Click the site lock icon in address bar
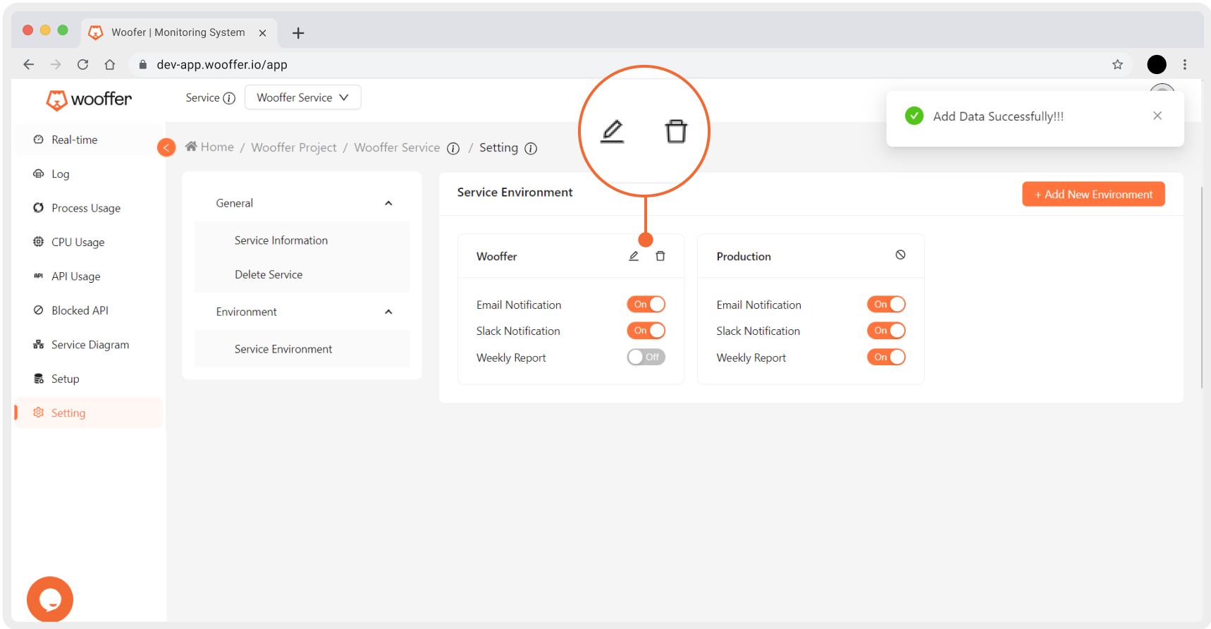 coord(143,64)
